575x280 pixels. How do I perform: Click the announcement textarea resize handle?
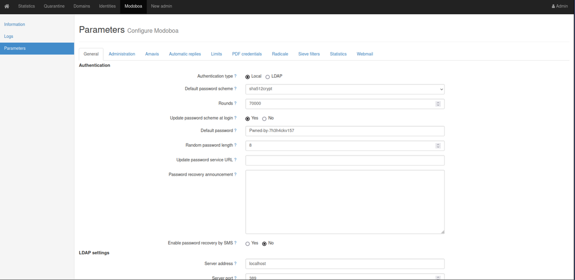click(x=442, y=231)
